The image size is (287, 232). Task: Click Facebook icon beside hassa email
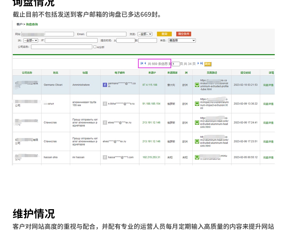pos(105,157)
